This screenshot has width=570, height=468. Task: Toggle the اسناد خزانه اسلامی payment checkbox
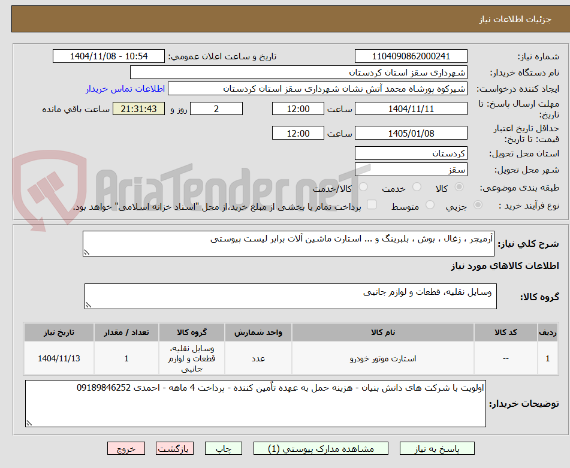click(x=372, y=204)
